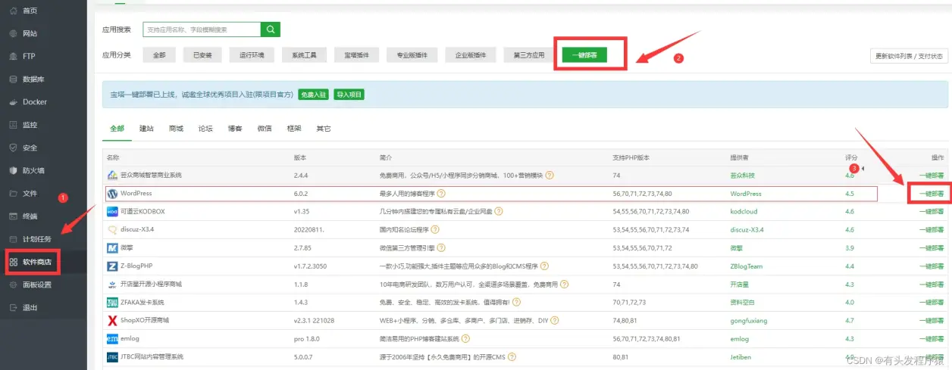Select the 全部 category button
The height and width of the screenshot is (370, 952).
coord(158,55)
